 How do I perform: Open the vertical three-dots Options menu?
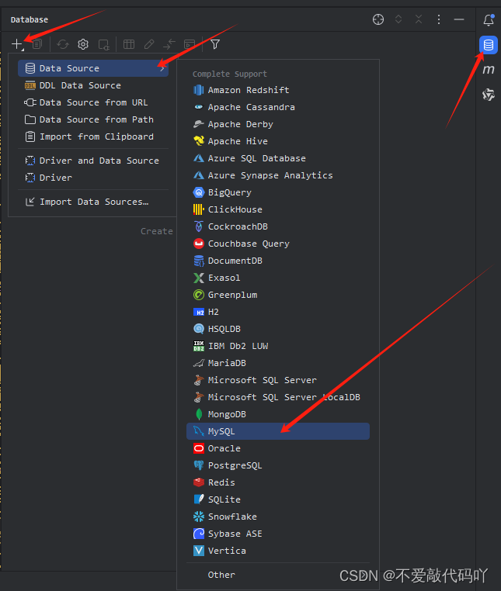point(439,19)
